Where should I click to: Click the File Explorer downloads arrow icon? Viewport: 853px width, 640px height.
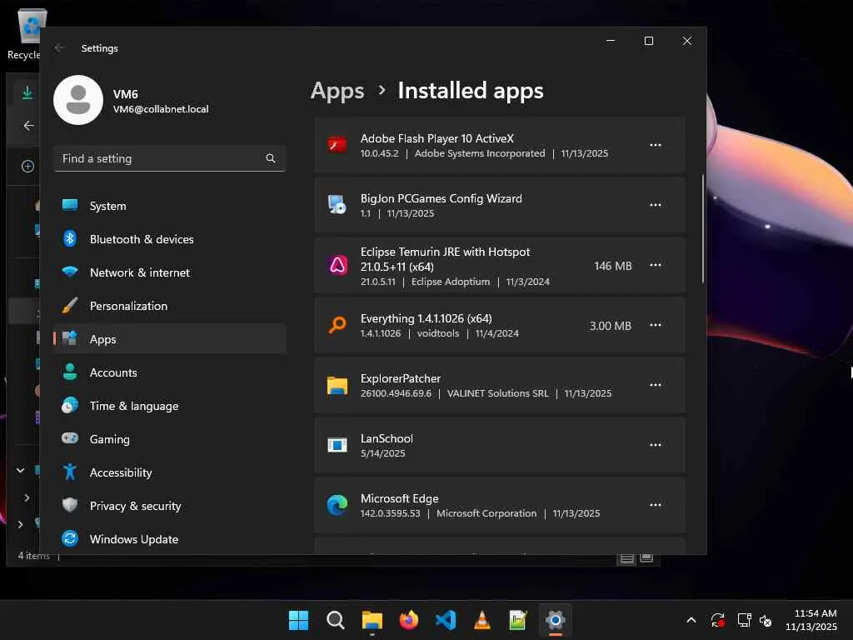point(27,93)
